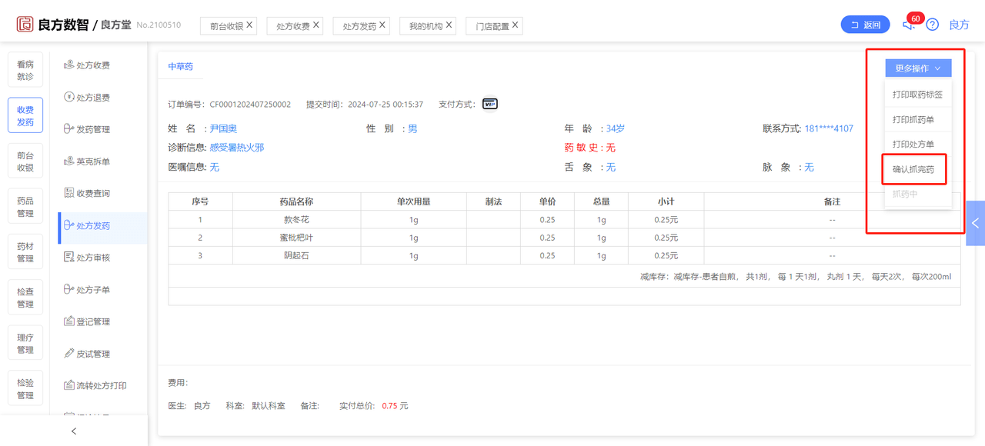Click contact number 181****4107
985x446 pixels.
point(829,128)
